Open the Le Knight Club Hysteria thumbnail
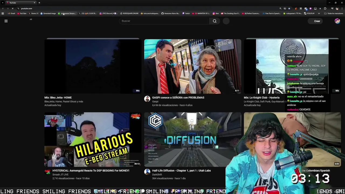This screenshot has width=345, height=194. tap(292, 66)
